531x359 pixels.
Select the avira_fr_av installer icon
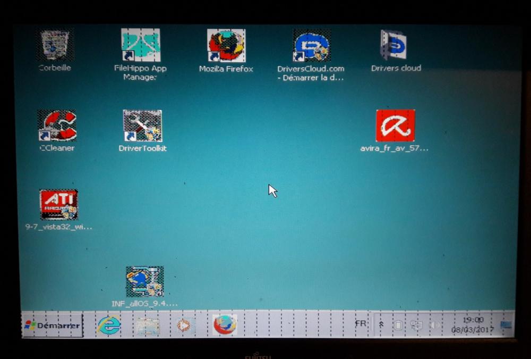[x=395, y=125]
